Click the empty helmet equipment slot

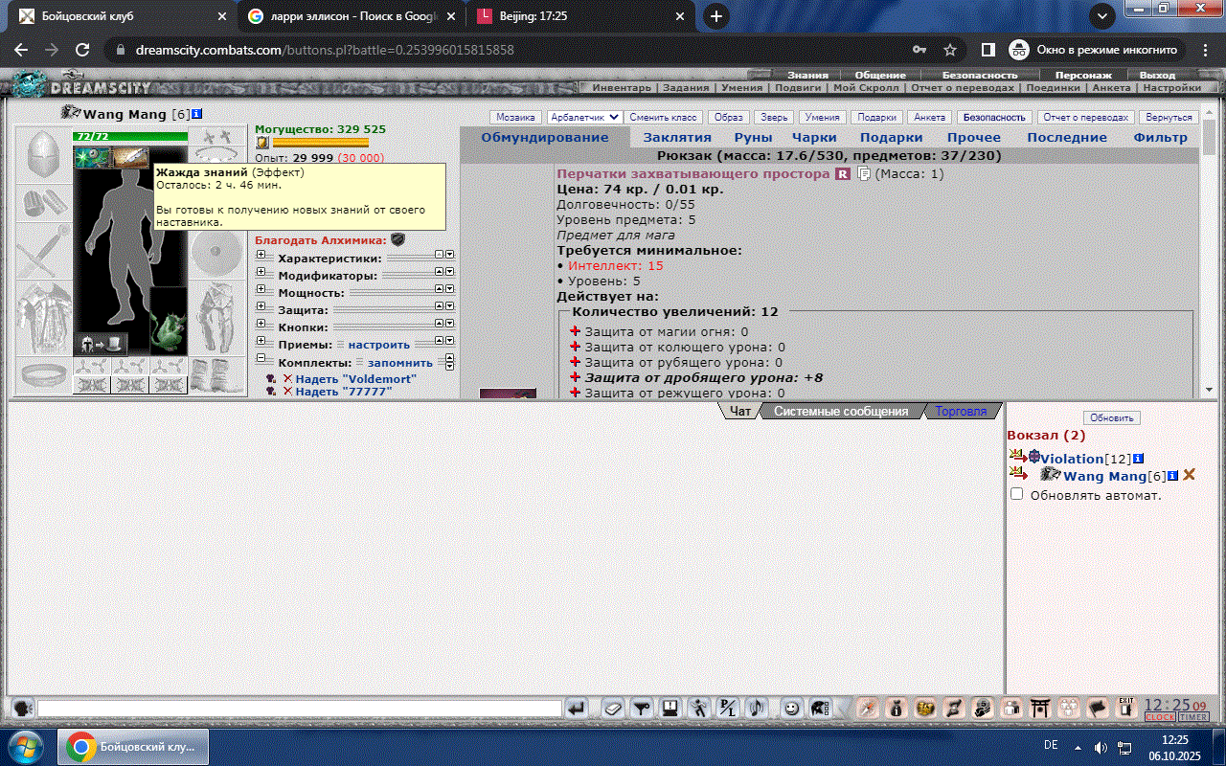pos(43,155)
